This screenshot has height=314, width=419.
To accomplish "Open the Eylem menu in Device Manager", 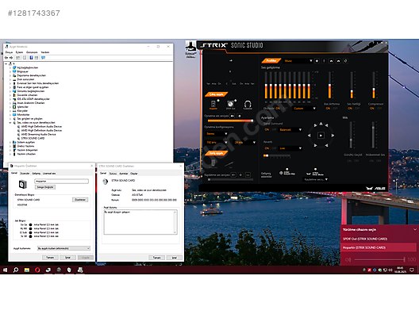I will pos(19,52).
